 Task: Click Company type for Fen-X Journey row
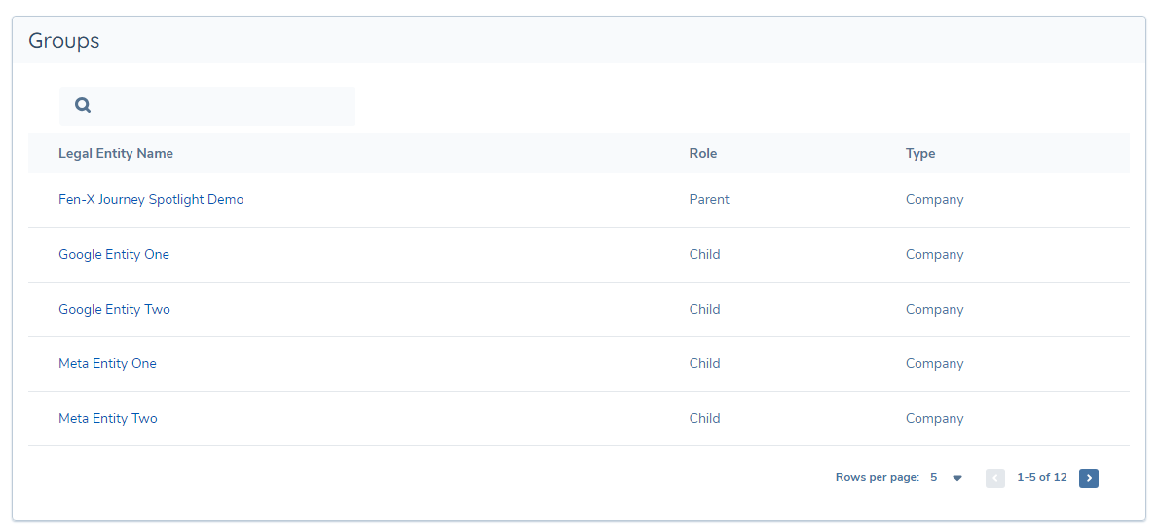click(934, 200)
